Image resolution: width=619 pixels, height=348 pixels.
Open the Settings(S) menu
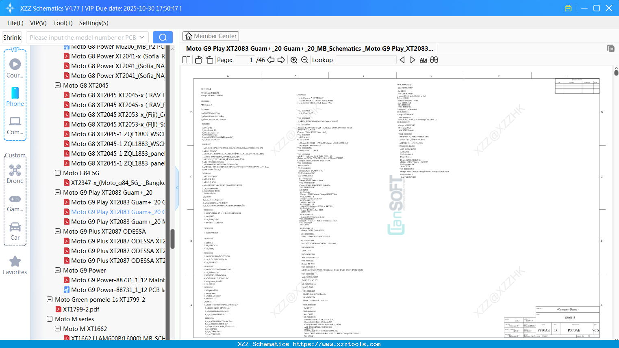(94, 23)
